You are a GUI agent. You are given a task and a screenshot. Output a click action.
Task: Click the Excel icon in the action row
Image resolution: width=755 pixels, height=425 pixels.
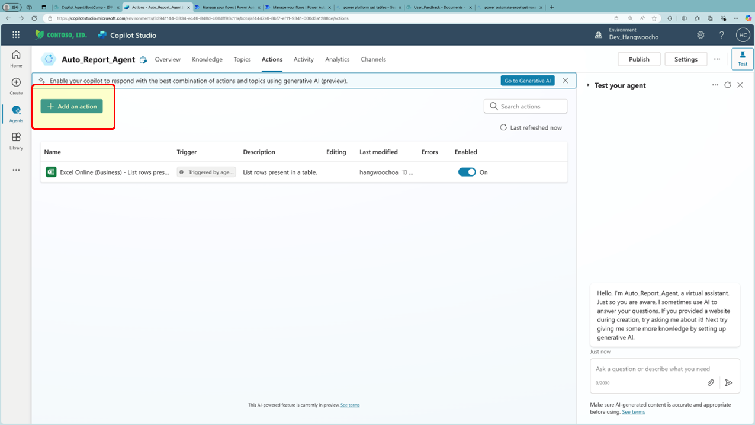pos(51,172)
